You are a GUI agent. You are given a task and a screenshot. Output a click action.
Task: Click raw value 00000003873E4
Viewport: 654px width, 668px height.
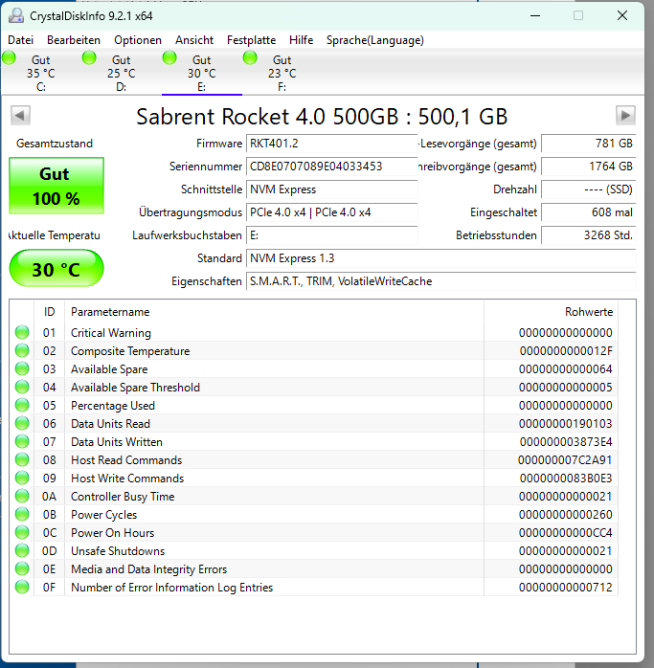click(566, 442)
